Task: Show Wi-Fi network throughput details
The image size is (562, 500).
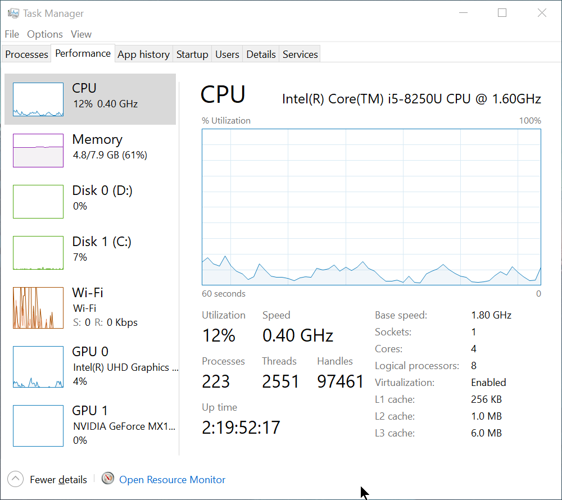Action: (90, 306)
